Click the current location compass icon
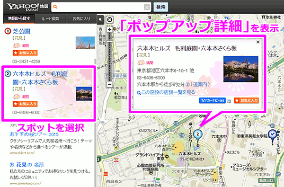Viewport: 284px width, 187px height. point(110,19)
